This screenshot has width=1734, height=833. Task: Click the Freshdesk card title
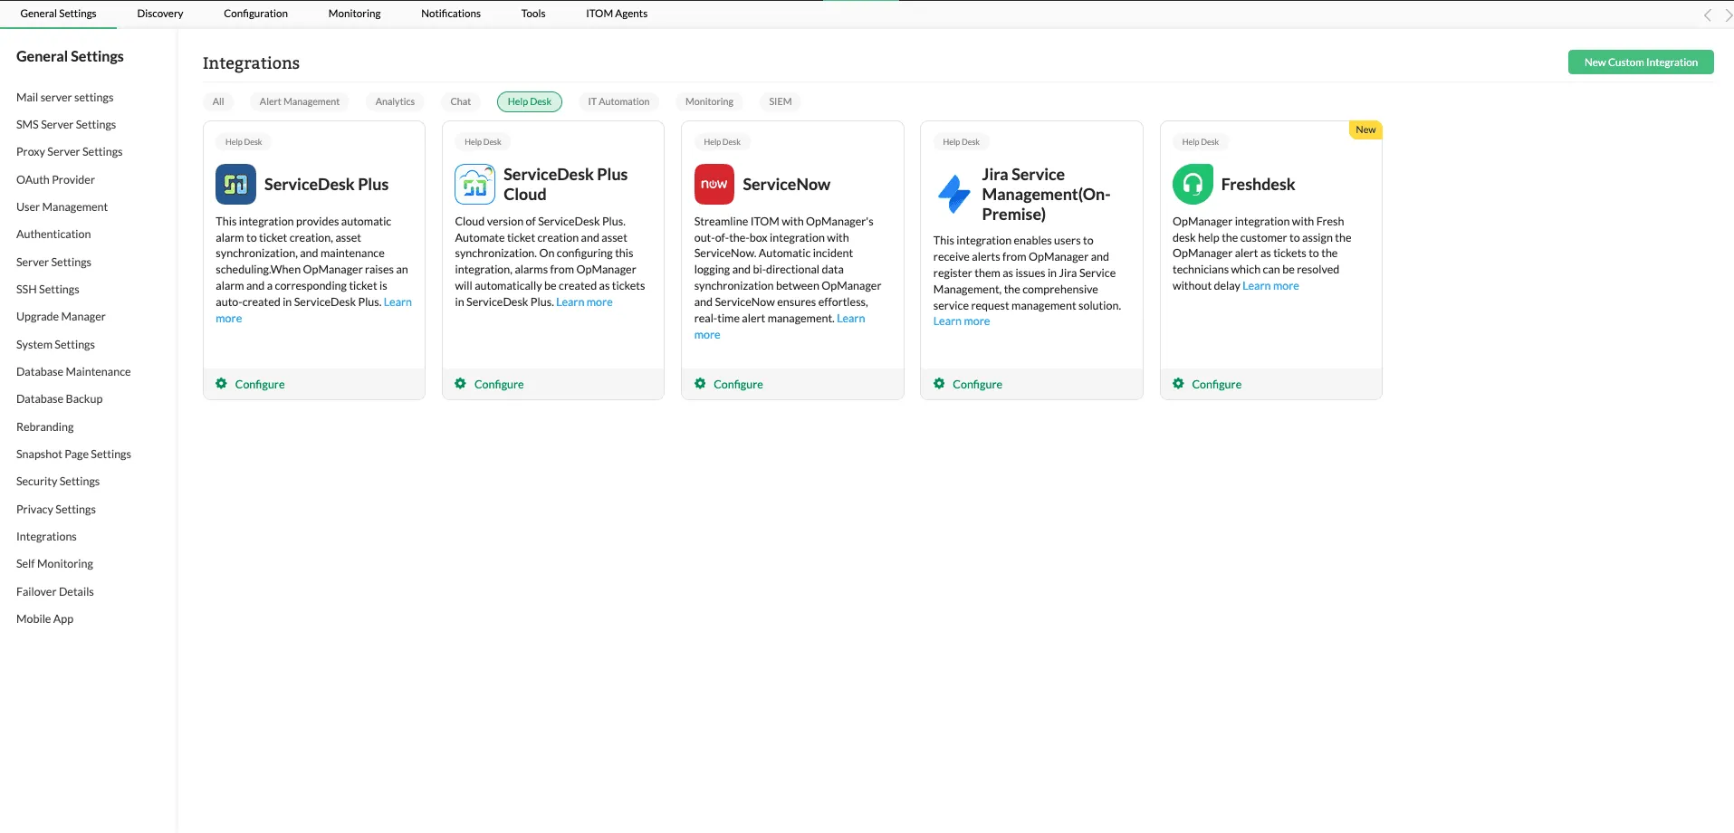click(1258, 185)
